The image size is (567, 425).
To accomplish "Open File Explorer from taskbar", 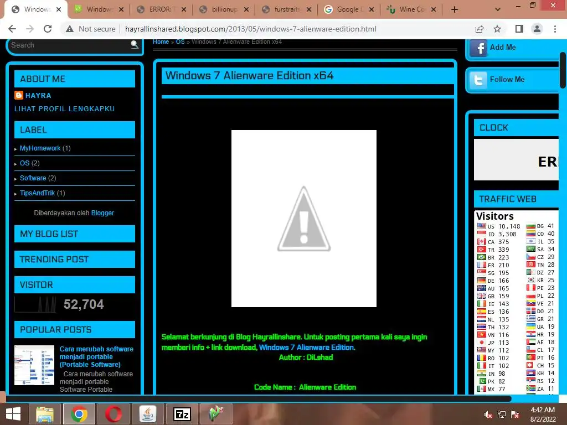I will click(x=44, y=414).
